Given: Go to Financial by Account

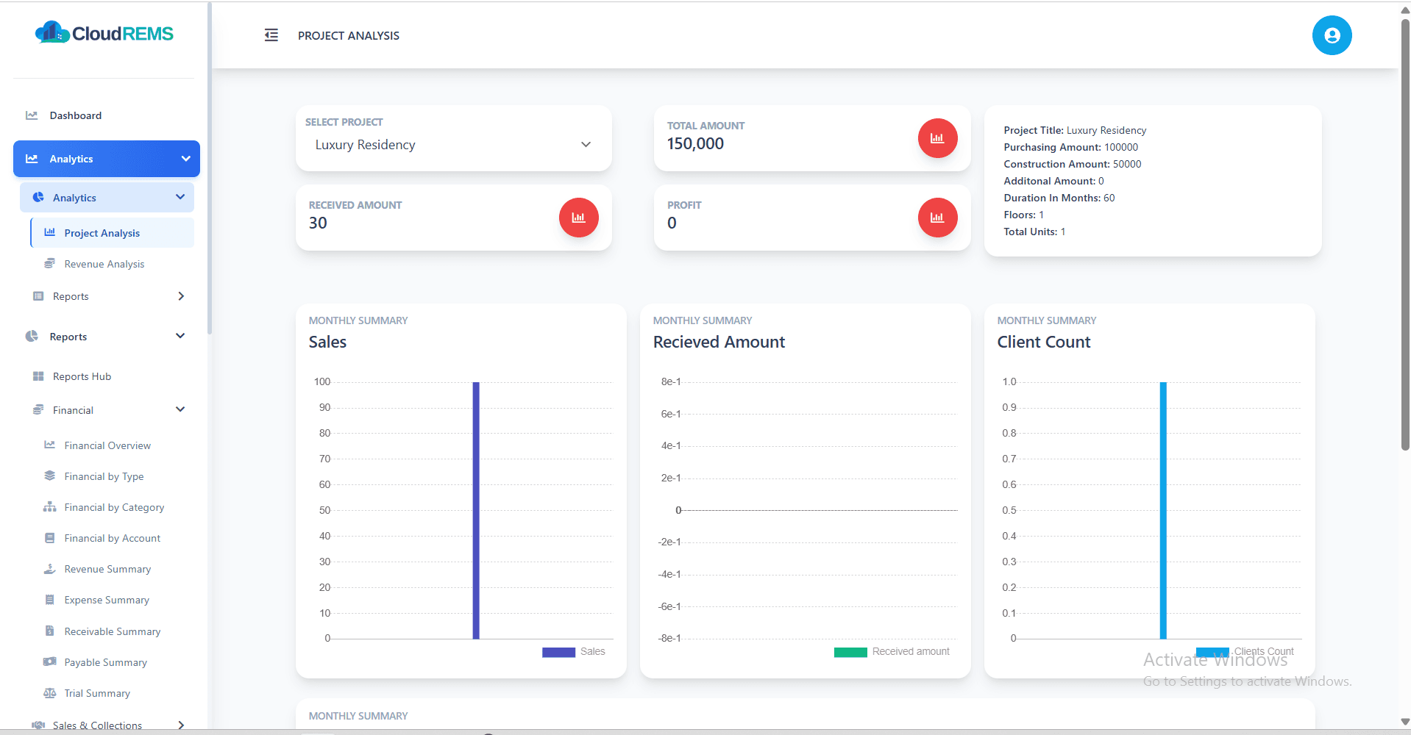Looking at the screenshot, I should [112, 538].
